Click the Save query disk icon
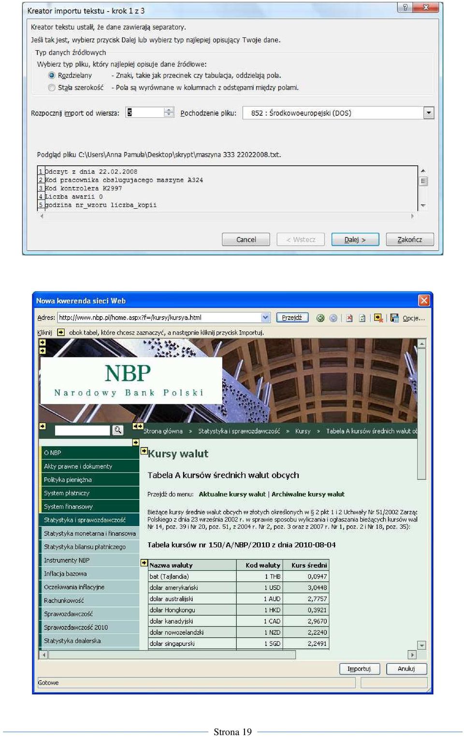 point(394,318)
